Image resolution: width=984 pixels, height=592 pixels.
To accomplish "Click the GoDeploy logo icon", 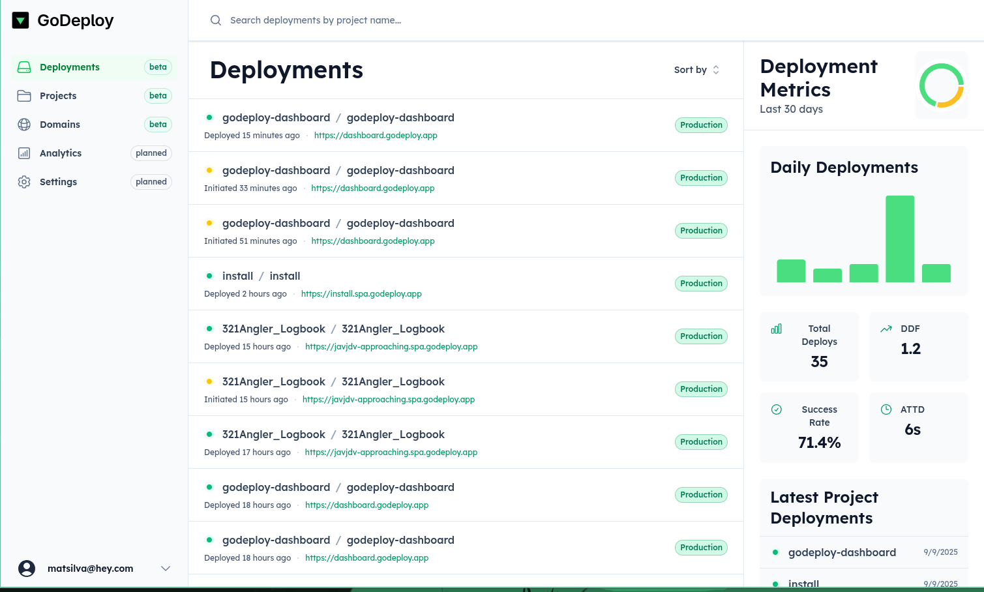I will pyautogui.click(x=21, y=21).
